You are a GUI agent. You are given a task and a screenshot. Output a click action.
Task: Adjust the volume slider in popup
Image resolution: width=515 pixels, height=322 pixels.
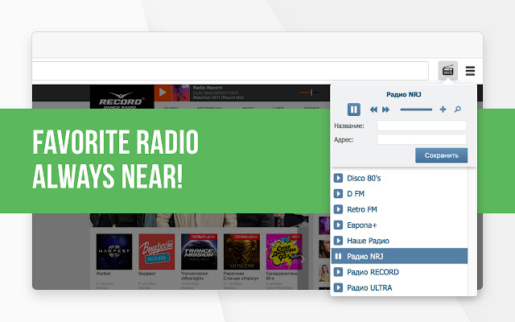point(416,109)
